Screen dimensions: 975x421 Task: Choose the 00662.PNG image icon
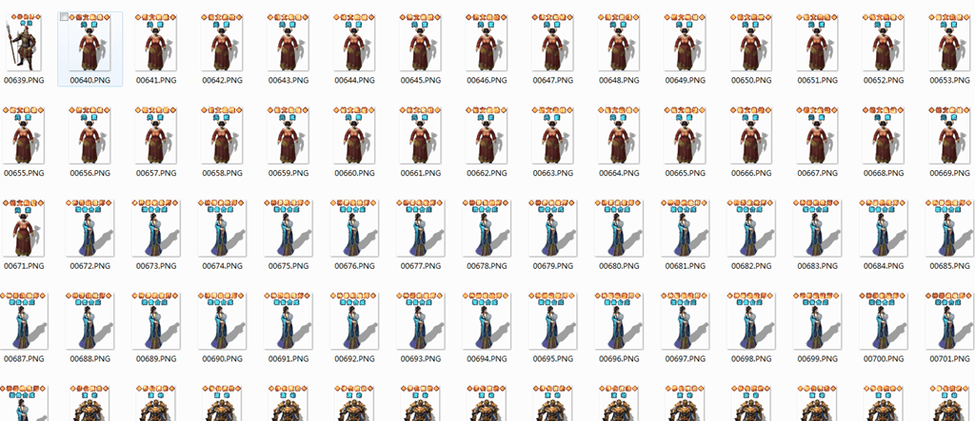[486, 137]
